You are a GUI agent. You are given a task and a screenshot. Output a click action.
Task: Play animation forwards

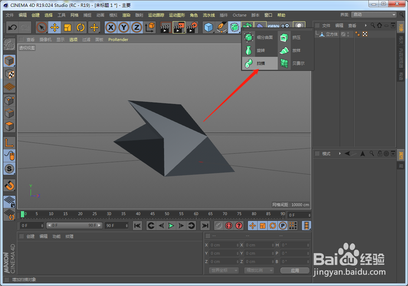[171, 226]
